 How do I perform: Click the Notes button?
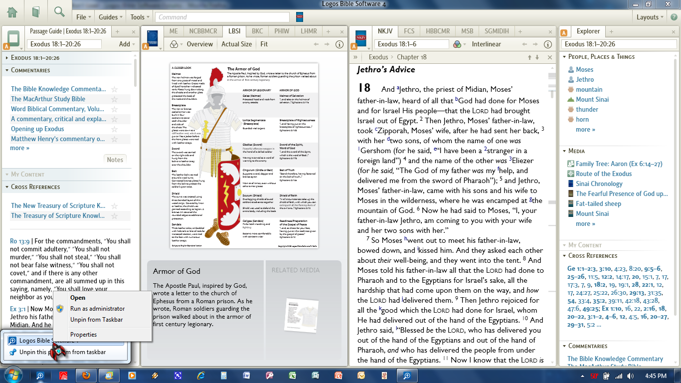click(x=115, y=160)
